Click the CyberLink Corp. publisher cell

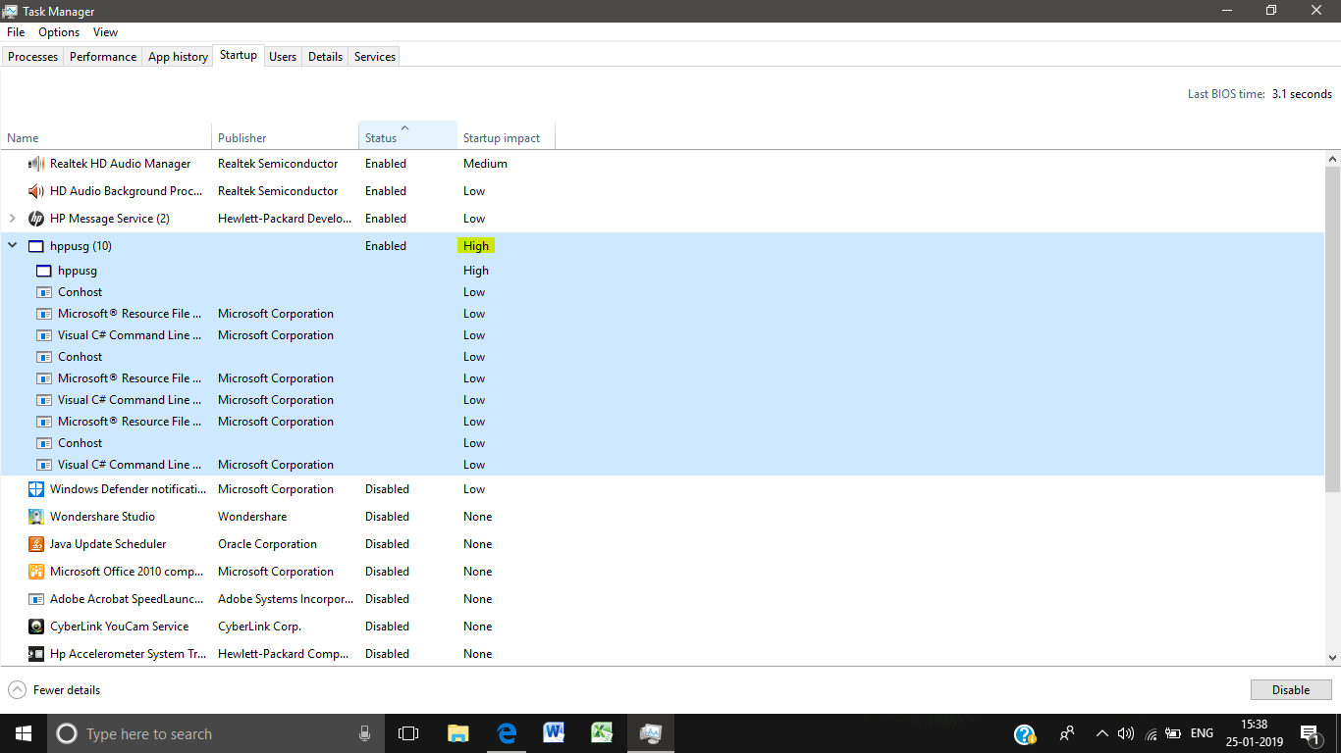point(259,627)
